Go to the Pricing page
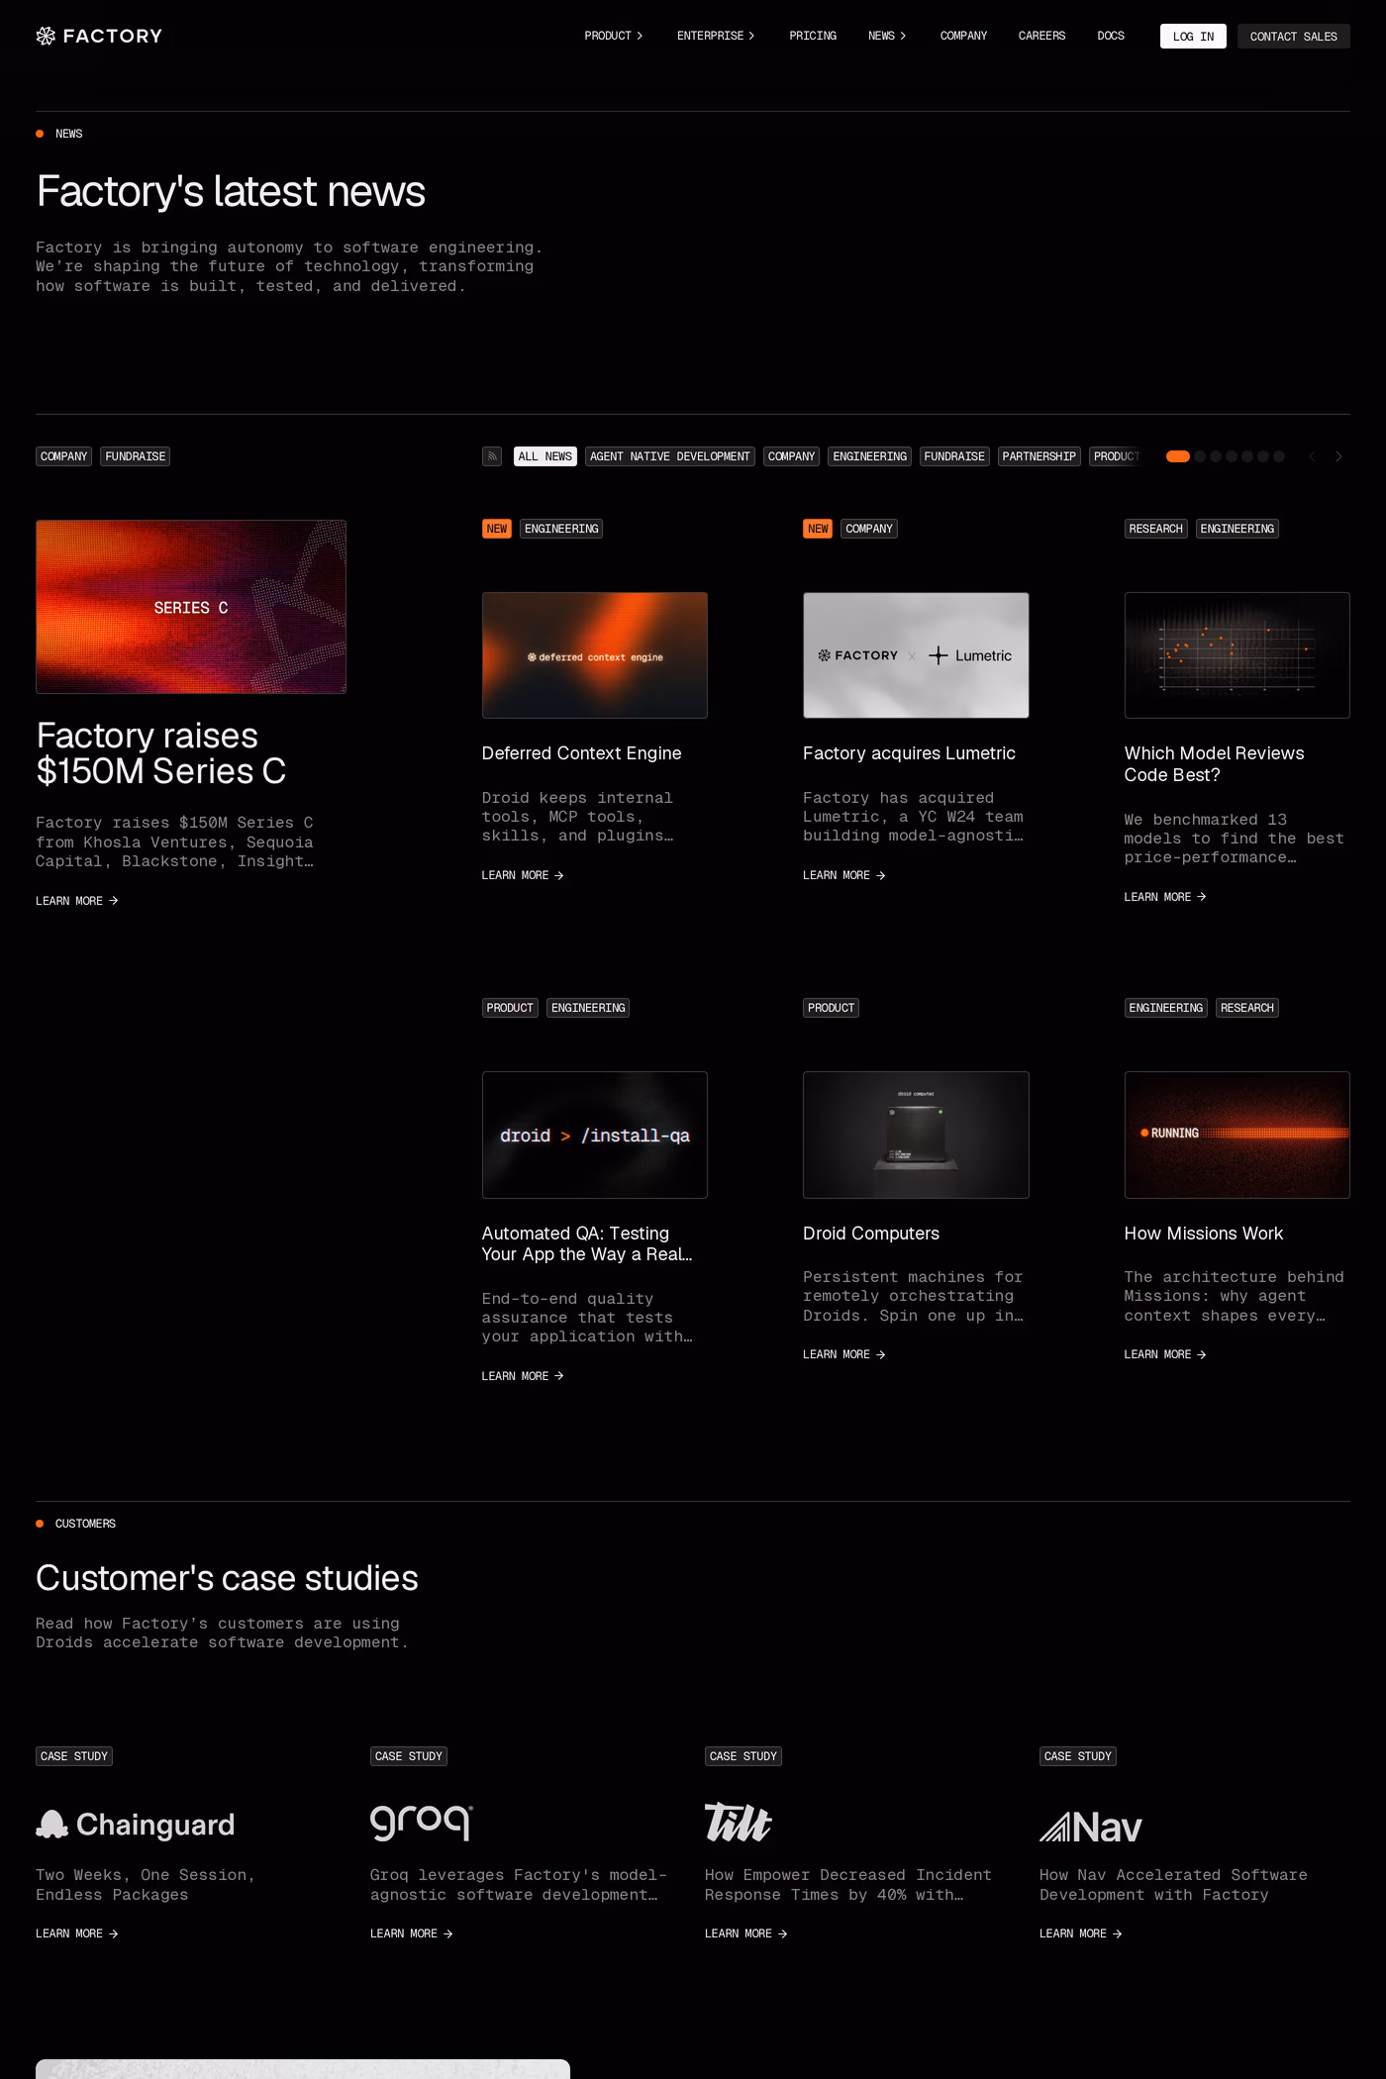This screenshot has height=2079, width=1386. [x=813, y=36]
